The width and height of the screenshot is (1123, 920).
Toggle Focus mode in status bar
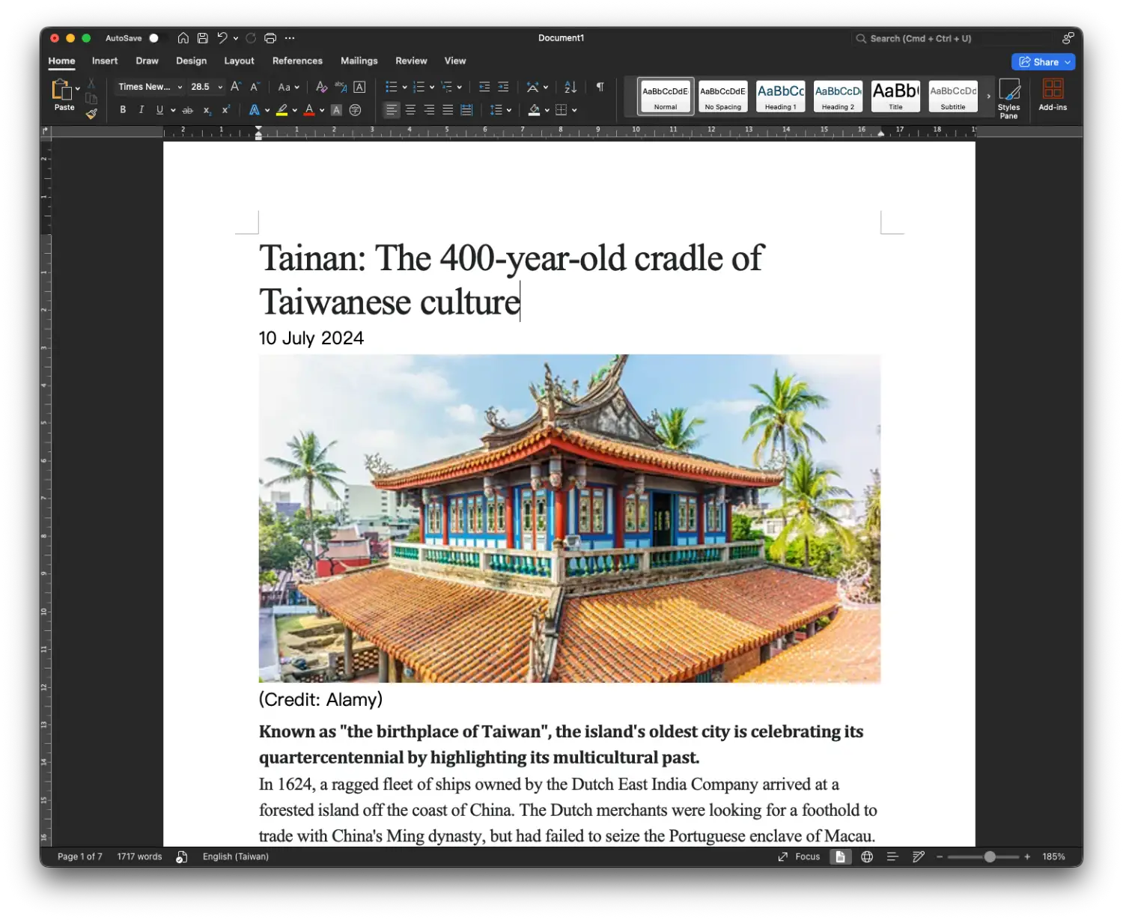800,856
